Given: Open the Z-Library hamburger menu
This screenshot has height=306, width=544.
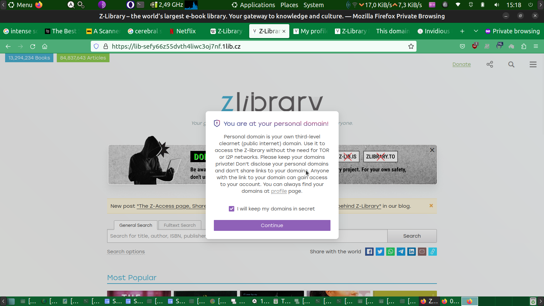Looking at the screenshot, I should (533, 64).
